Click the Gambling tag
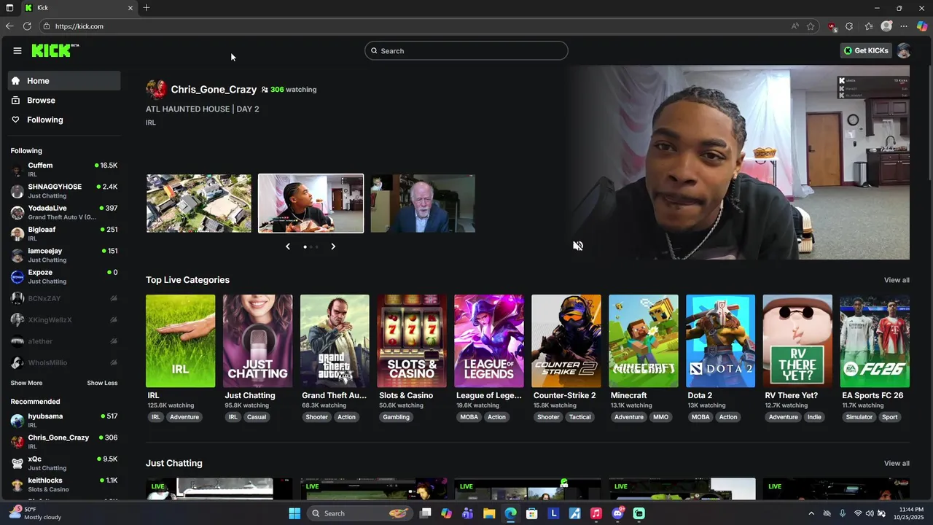 pos(397,417)
